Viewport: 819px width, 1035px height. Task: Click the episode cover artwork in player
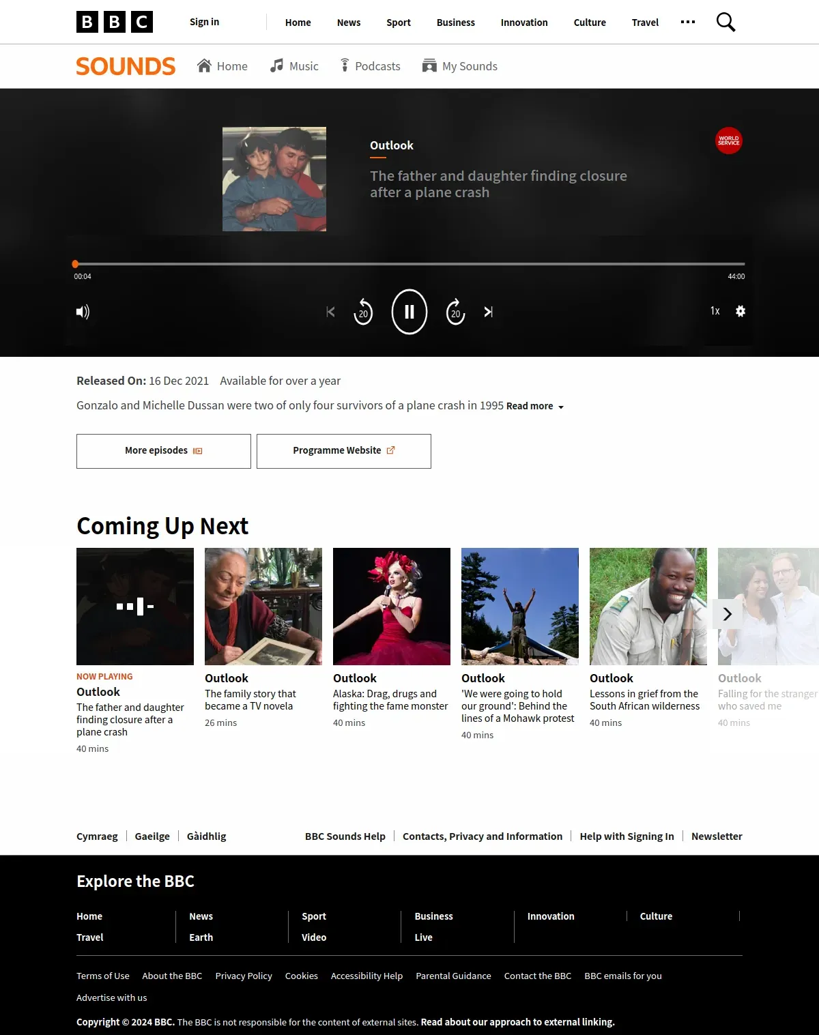274,179
